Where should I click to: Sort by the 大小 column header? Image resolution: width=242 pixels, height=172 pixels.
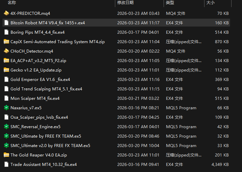210,3
